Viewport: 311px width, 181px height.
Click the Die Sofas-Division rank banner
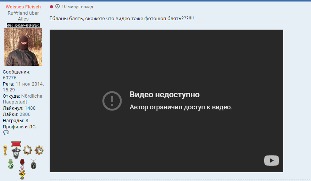coord(23,25)
